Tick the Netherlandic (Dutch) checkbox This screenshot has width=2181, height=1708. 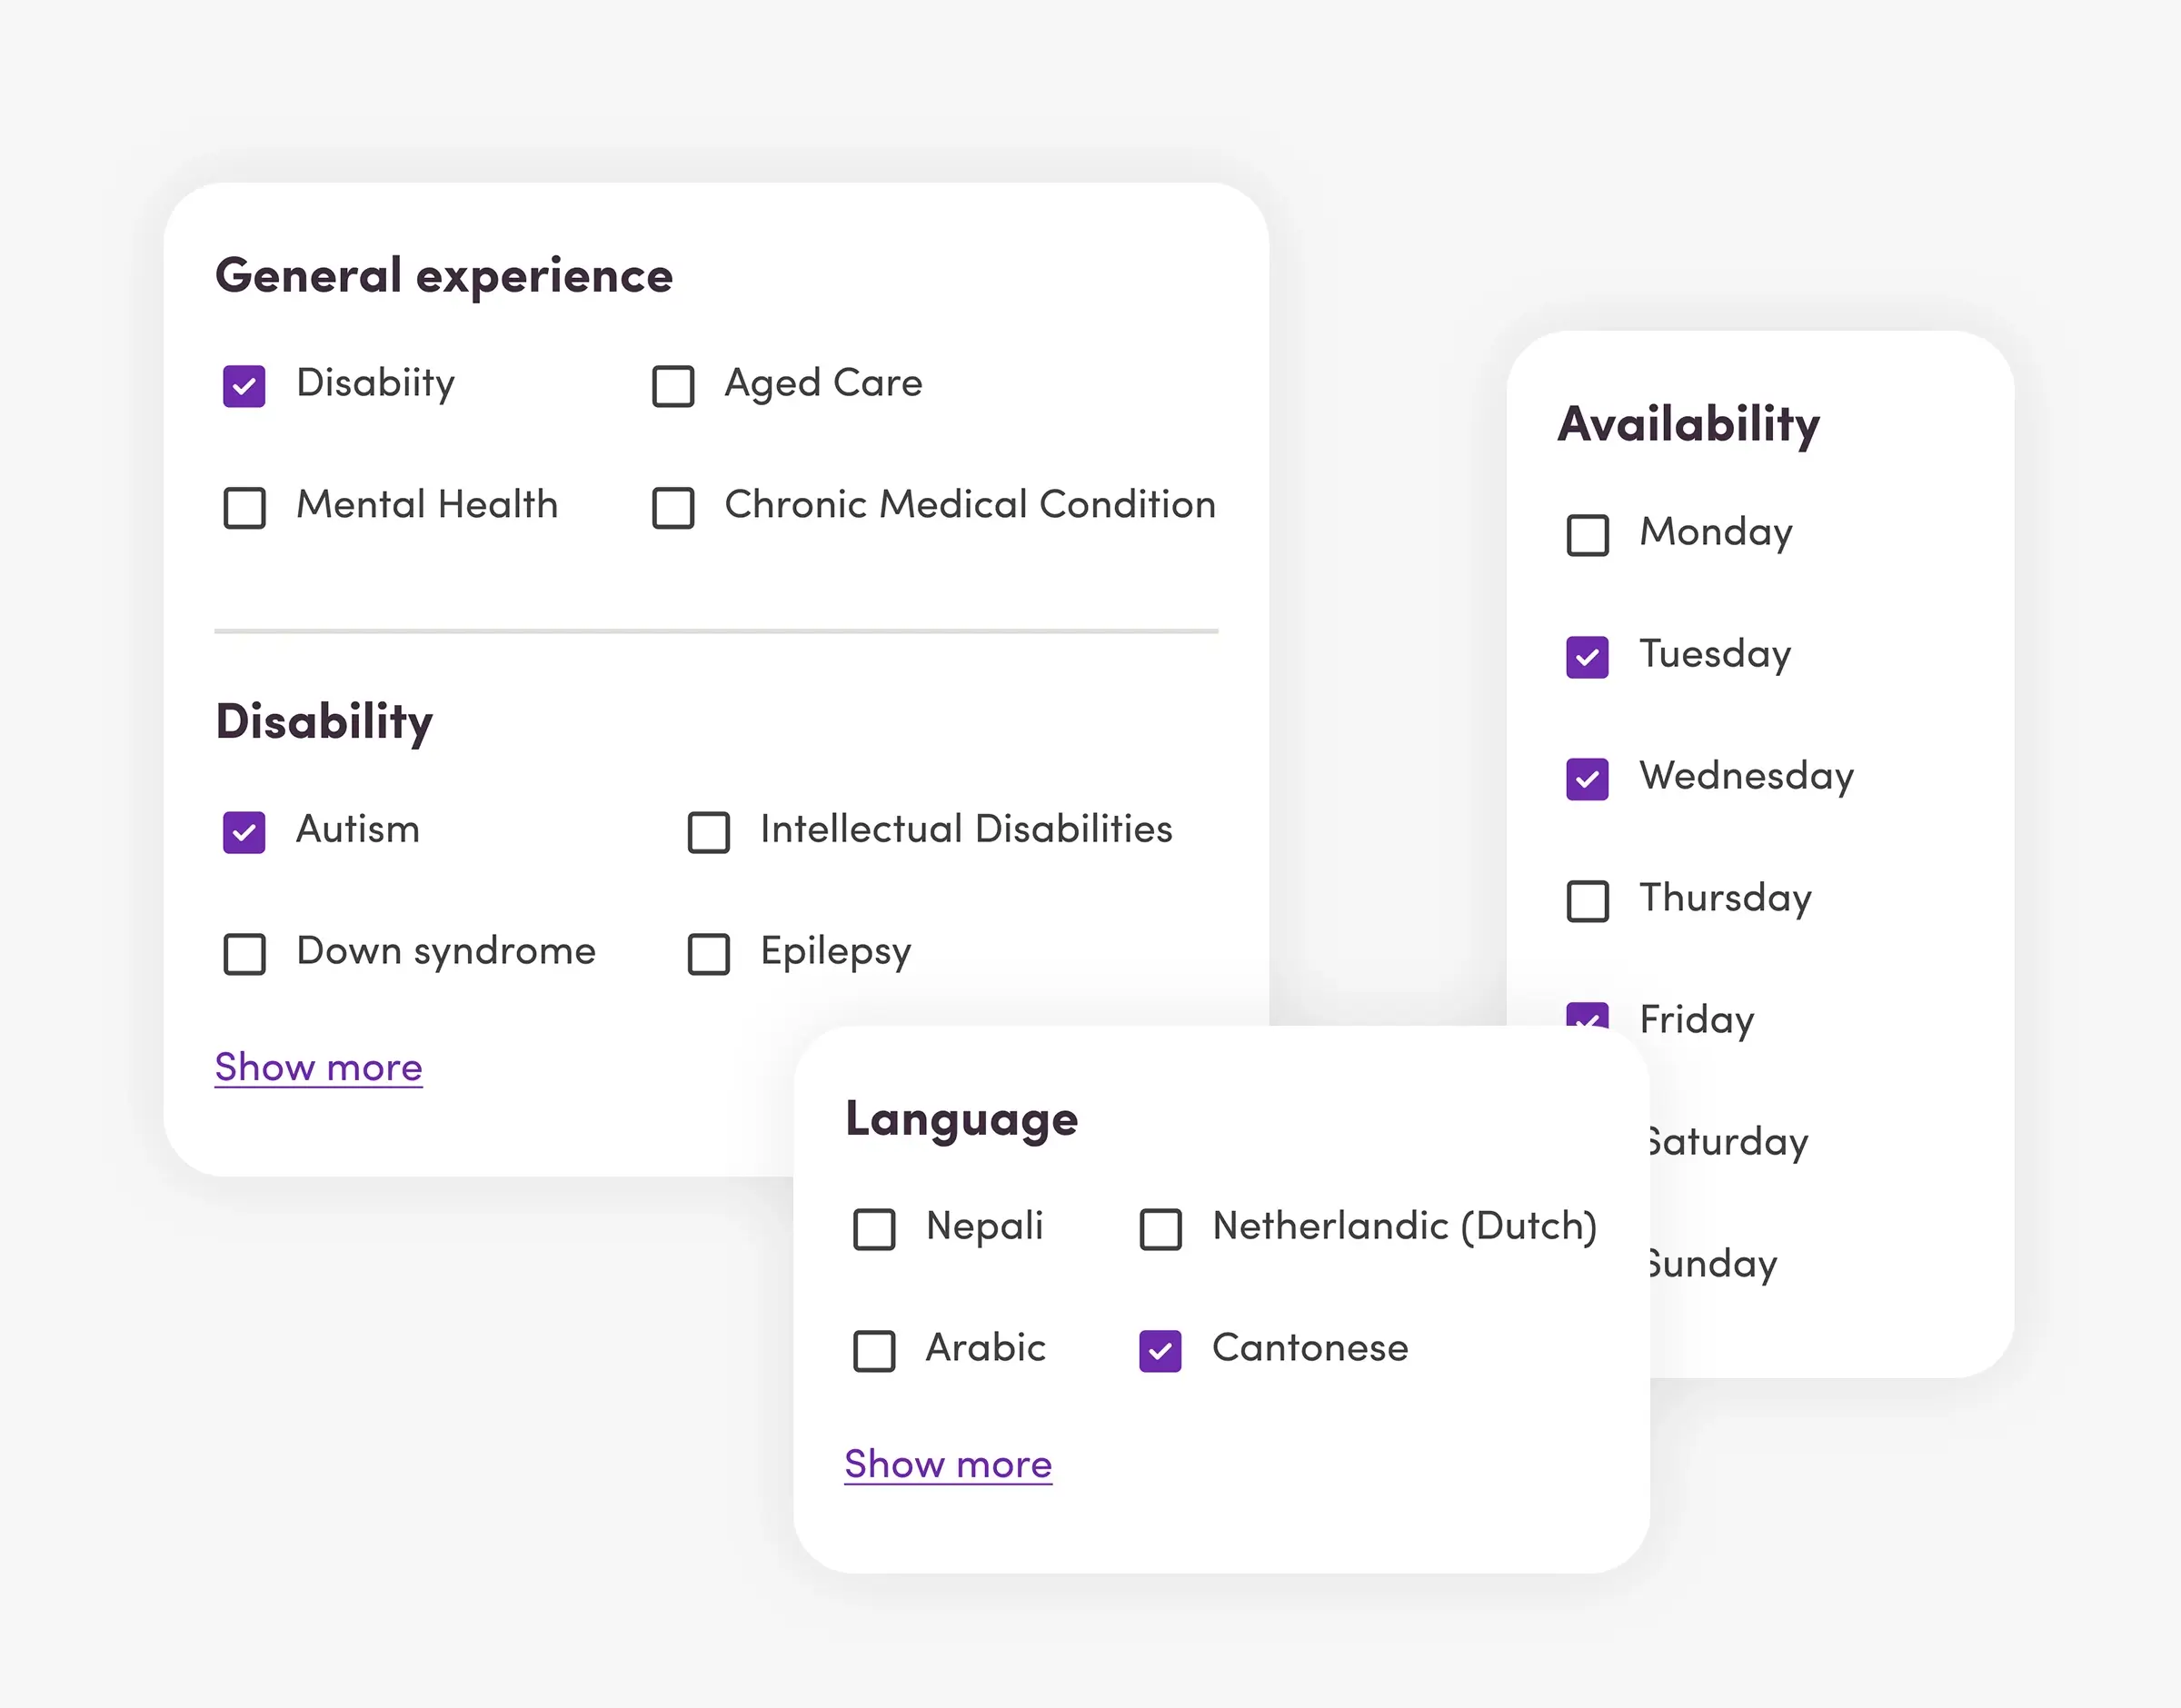[1160, 1229]
